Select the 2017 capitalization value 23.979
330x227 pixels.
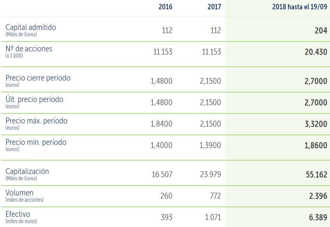tap(211, 174)
